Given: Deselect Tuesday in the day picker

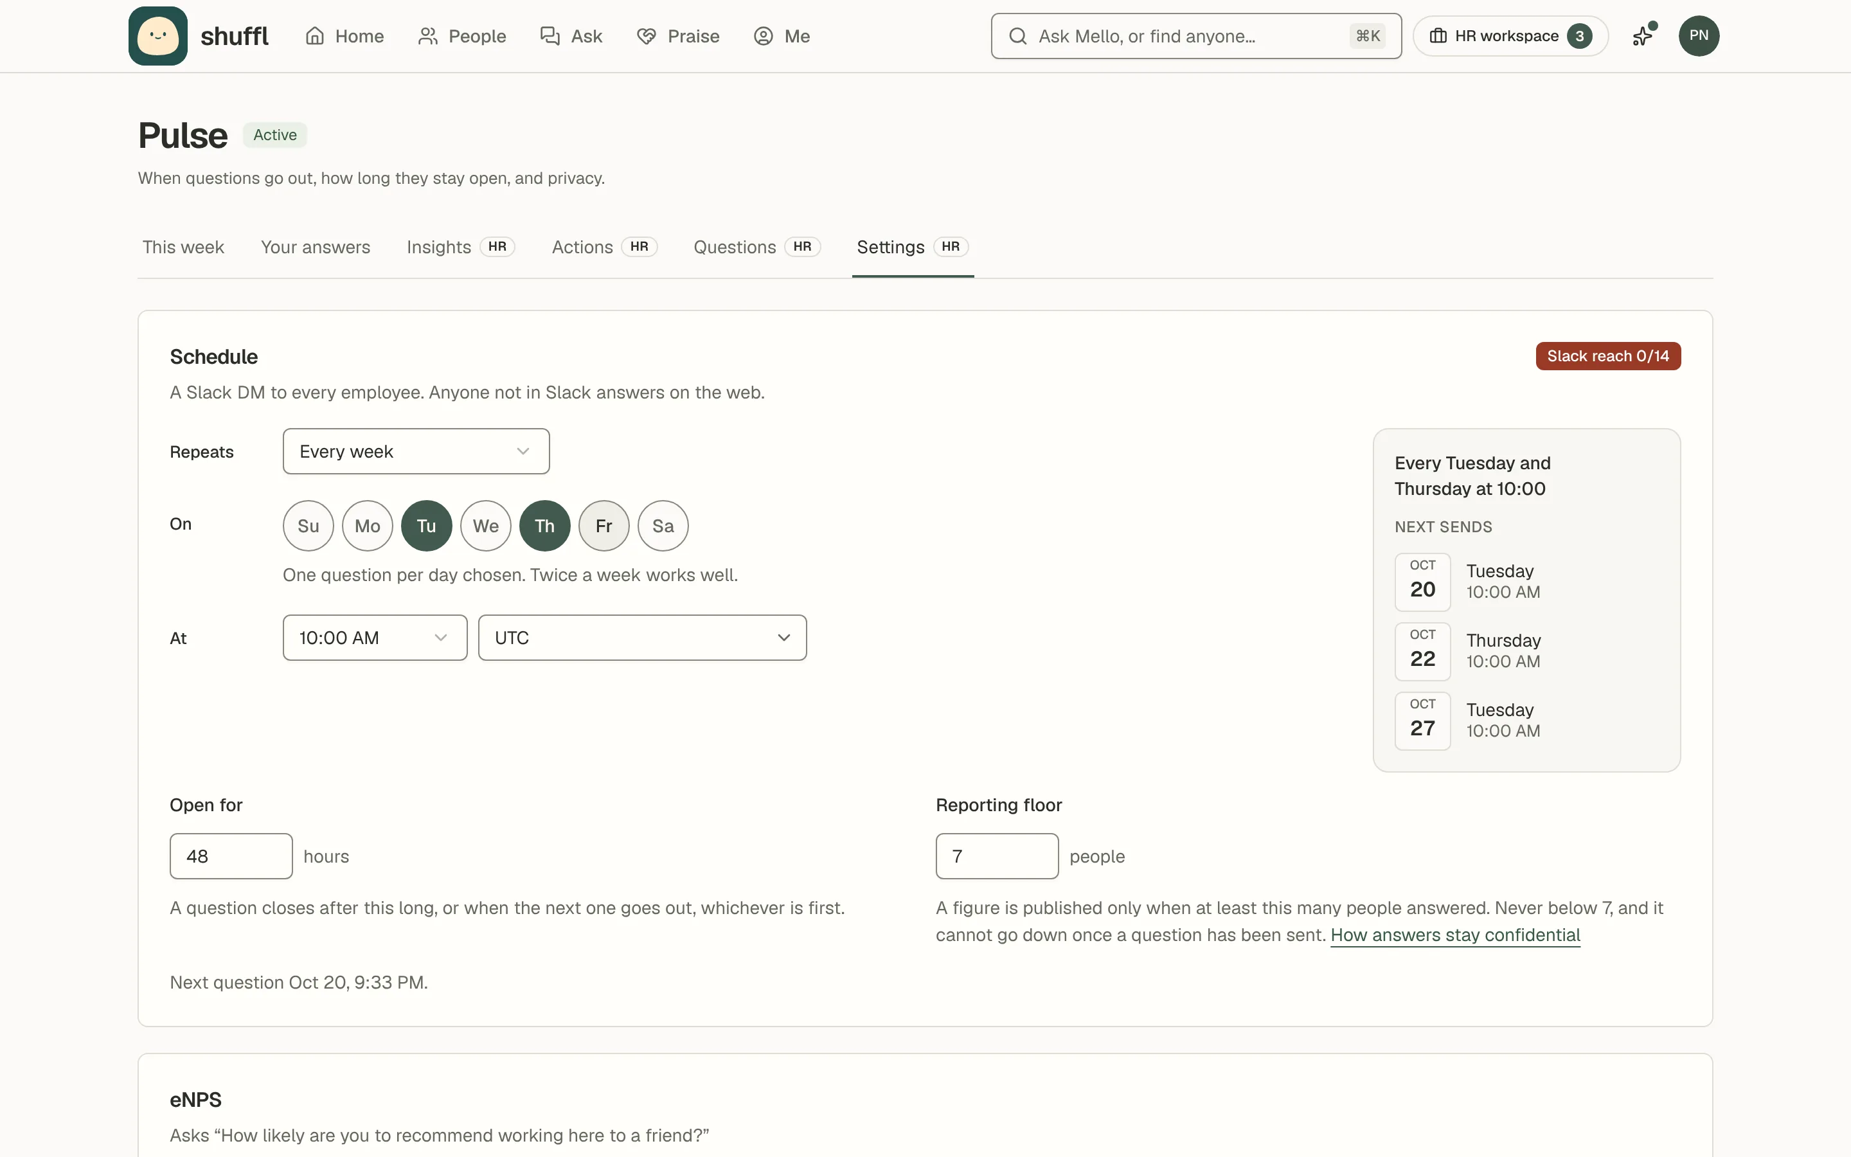Looking at the screenshot, I should 427,526.
